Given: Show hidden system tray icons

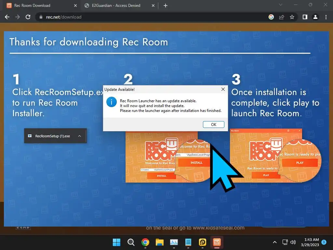Looking at the screenshot, I should click(274, 242).
